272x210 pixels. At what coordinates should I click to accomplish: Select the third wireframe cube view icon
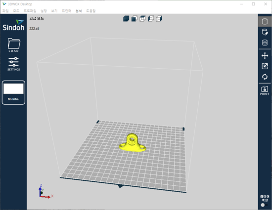pos(142,19)
